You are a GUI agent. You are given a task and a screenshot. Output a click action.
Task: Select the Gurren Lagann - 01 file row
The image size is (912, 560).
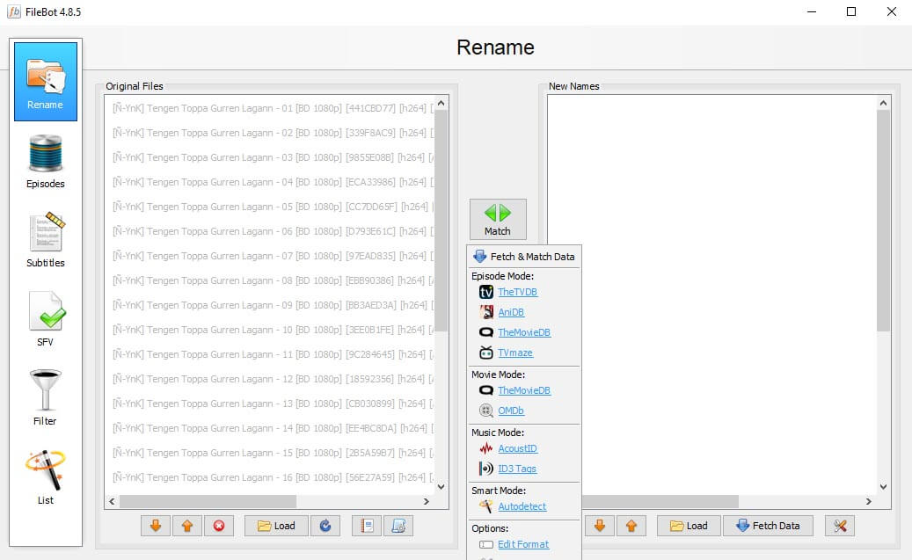coord(270,108)
